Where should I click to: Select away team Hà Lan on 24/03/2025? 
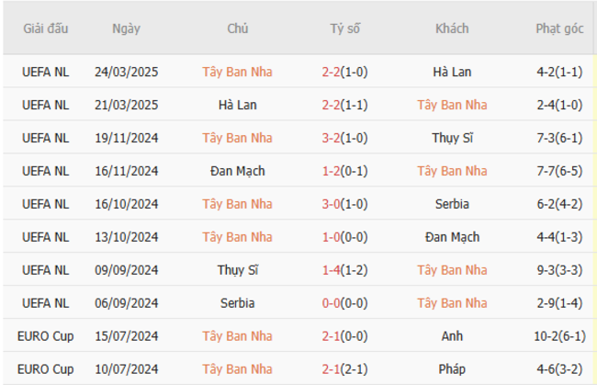pyautogui.click(x=452, y=72)
